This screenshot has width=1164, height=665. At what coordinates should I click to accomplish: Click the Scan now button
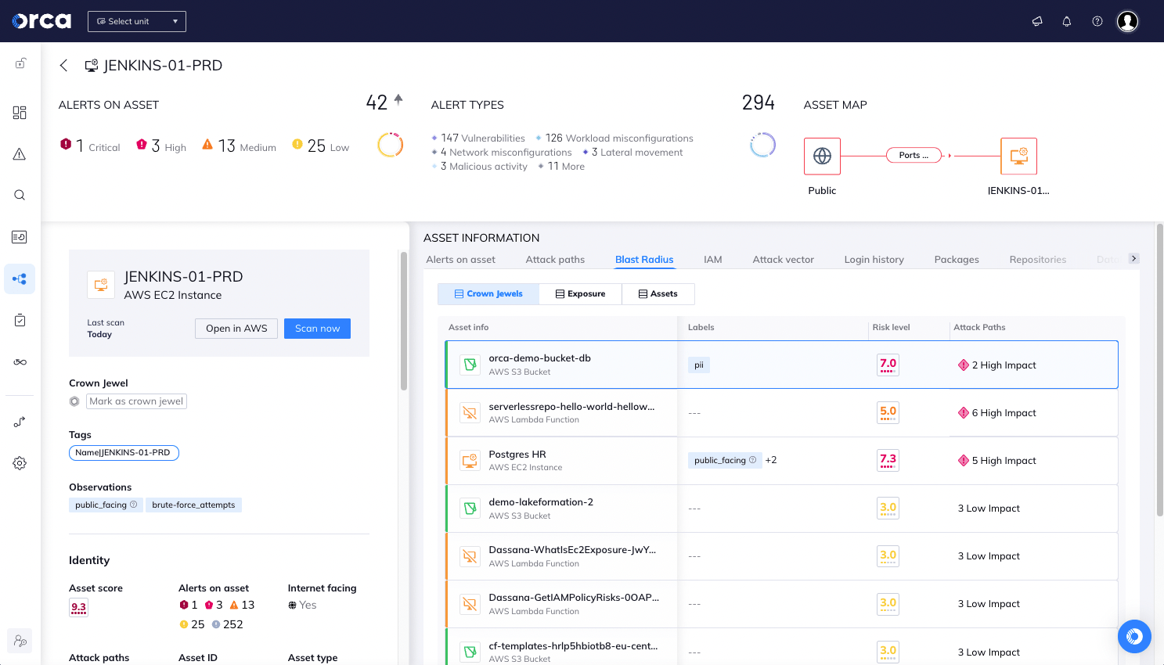click(x=317, y=329)
